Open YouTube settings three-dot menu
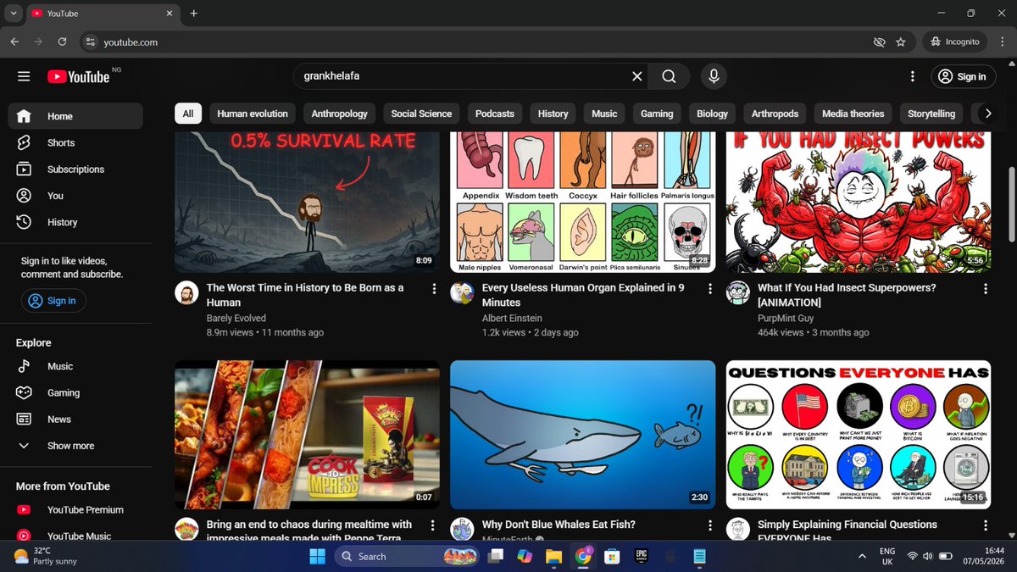 (x=913, y=76)
